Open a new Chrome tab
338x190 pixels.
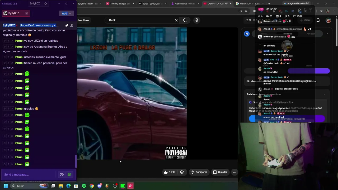(269, 4)
